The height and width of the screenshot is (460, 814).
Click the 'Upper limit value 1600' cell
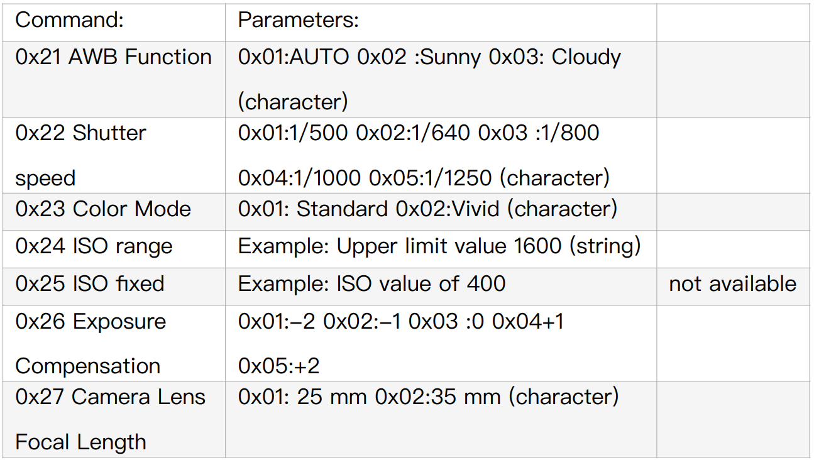439,246
